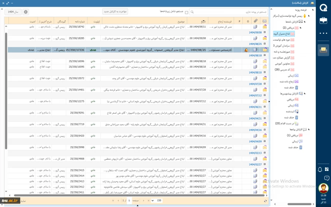Select کد مدرسی (20) folder

pos(284,69)
